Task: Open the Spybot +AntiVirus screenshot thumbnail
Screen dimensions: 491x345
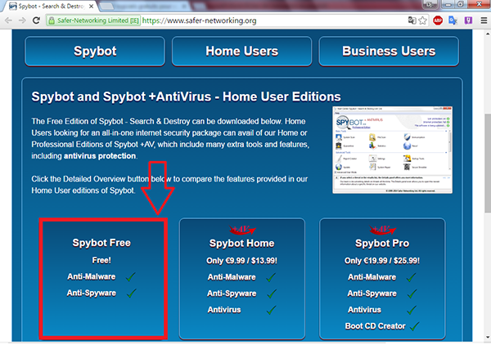Action: coord(392,150)
